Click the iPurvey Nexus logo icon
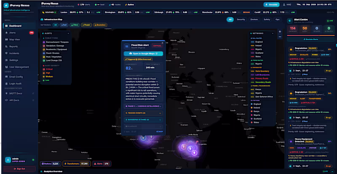The height and width of the screenshot is (174, 337). click(x=6, y=5)
